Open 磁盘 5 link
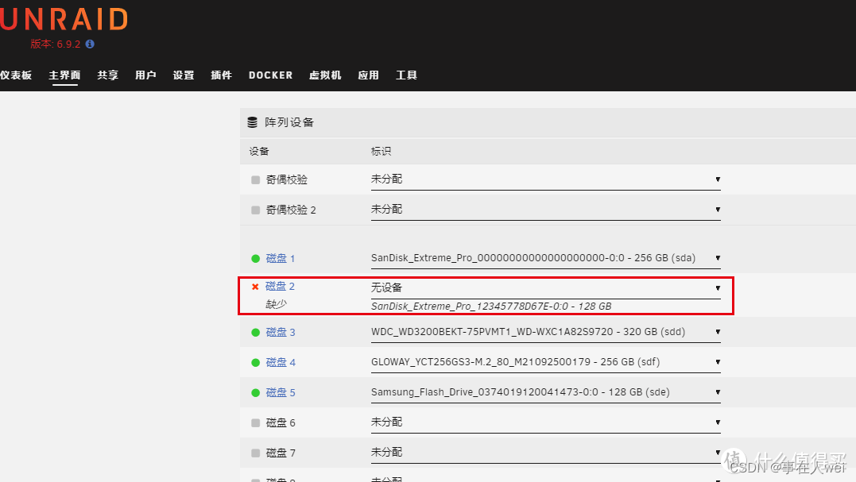The height and width of the screenshot is (482, 856). click(280, 392)
